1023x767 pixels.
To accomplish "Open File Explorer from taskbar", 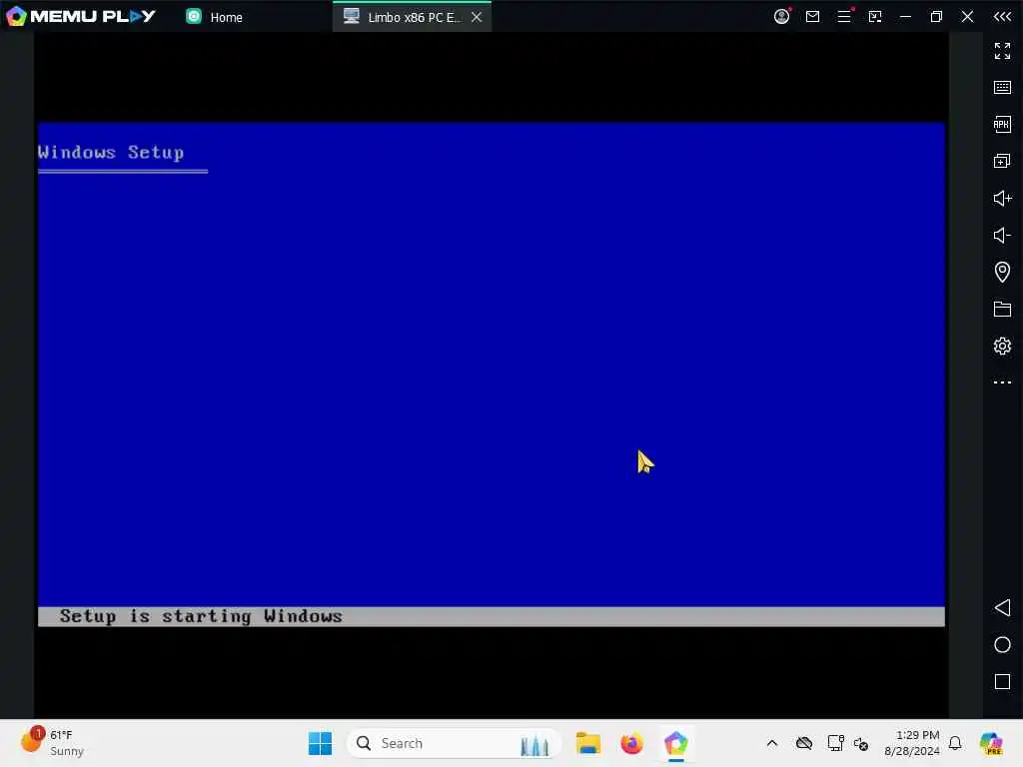I will tap(587, 743).
